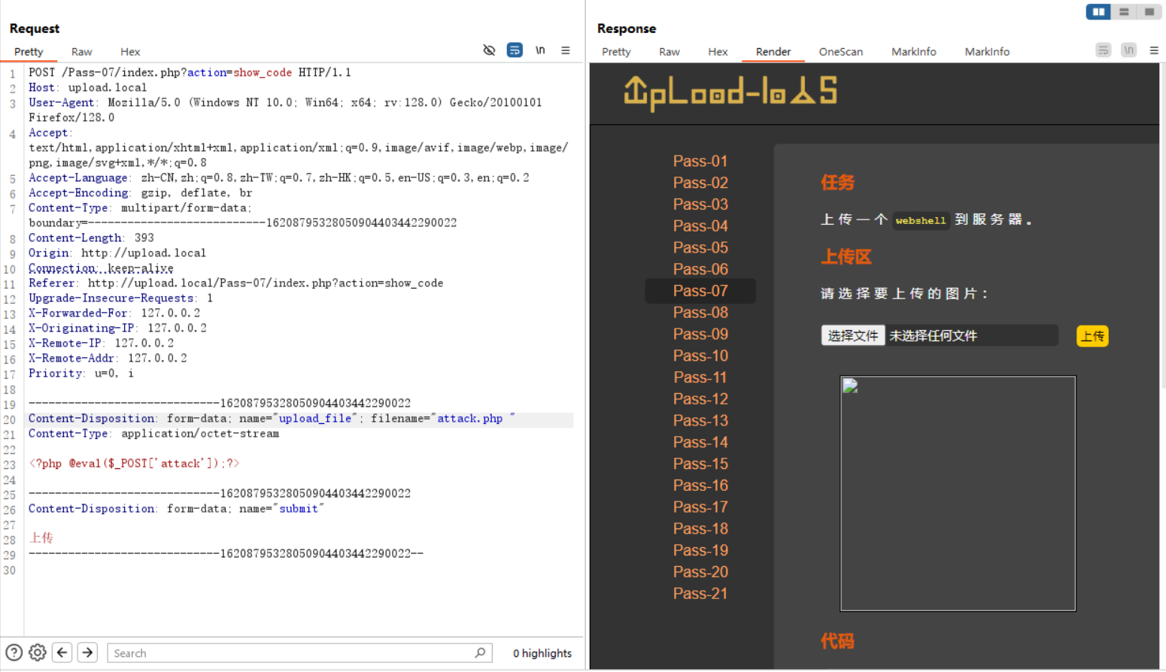Open Pass-11 link
Viewport: 1166px width, 672px height.
pyautogui.click(x=700, y=377)
